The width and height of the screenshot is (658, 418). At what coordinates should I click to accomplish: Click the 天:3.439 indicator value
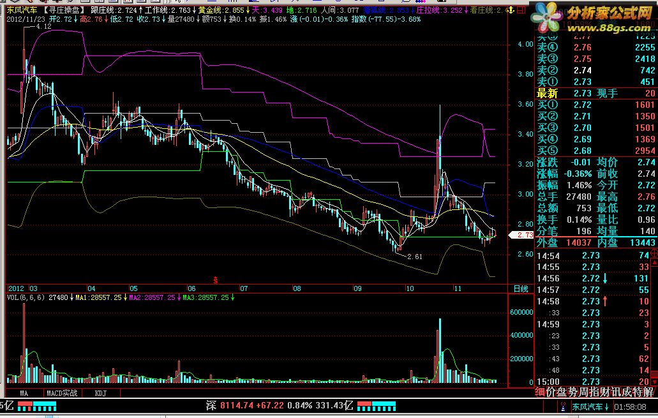click(x=267, y=10)
